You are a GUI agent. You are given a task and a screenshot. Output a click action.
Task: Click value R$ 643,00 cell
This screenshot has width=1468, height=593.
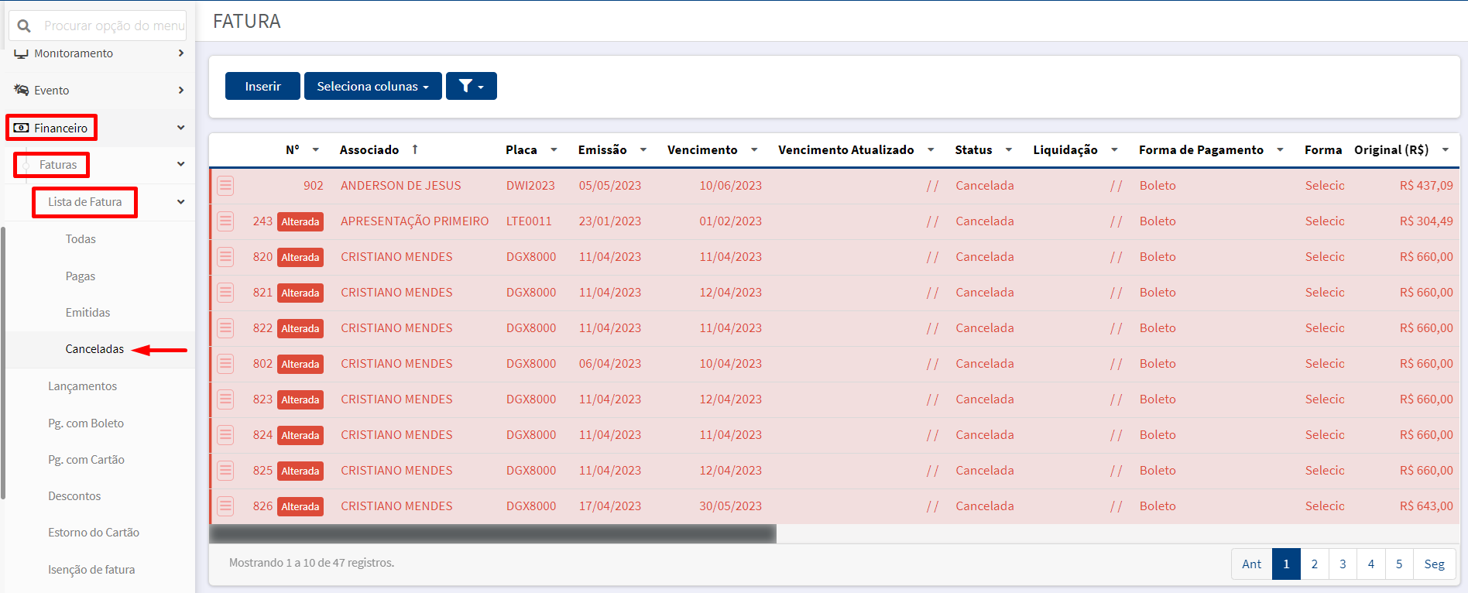point(1426,506)
